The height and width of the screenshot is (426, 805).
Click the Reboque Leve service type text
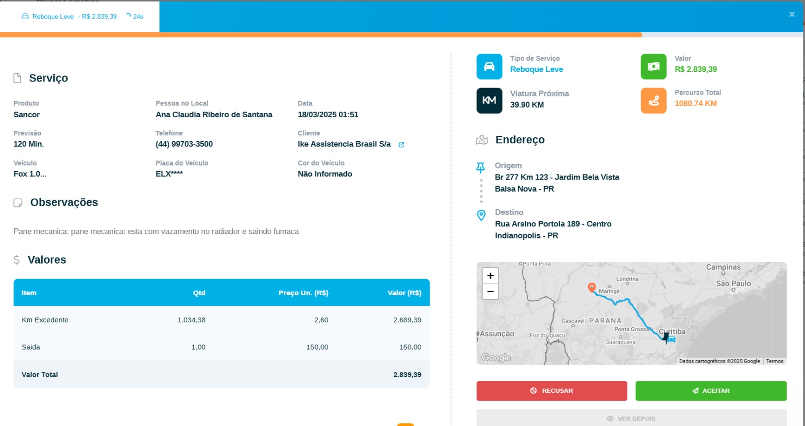537,69
